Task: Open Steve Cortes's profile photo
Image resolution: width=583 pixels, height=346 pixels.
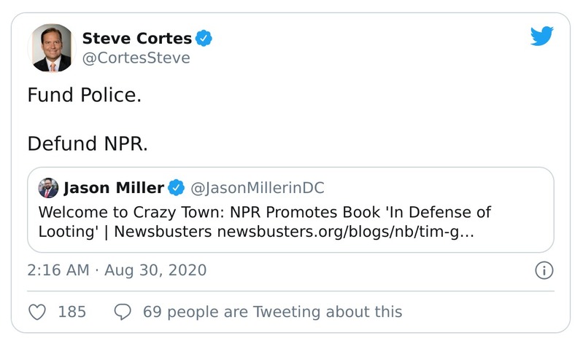Action: 52,47
